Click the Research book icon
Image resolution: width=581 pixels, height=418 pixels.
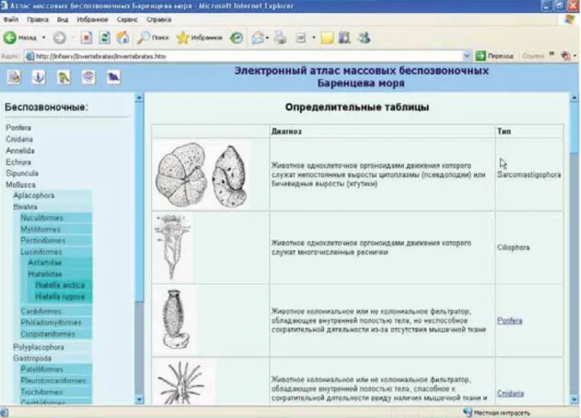coord(344,38)
